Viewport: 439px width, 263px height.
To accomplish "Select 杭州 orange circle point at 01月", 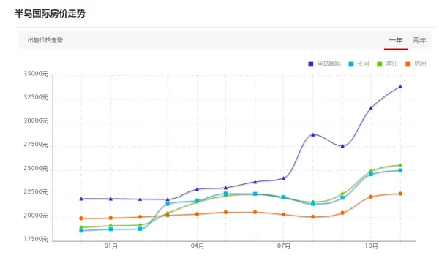I will pos(110,218).
